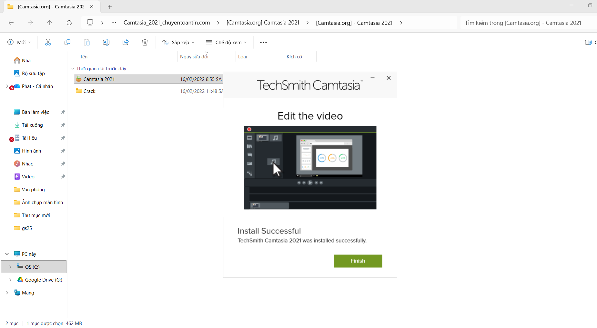
Task: Click the Copy icon in toolbar
Action: point(67,42)
